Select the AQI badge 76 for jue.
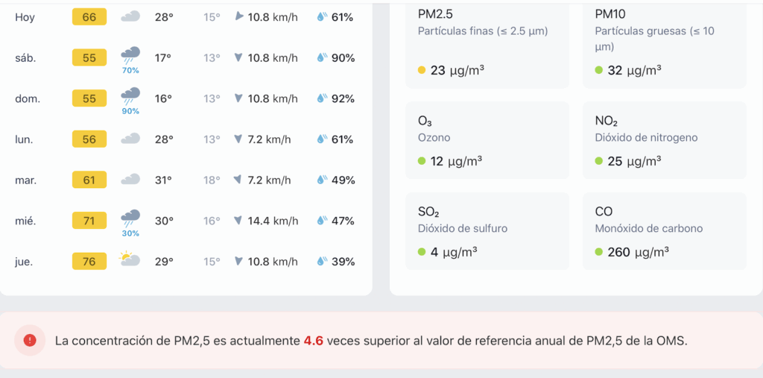 click(89, 261)
